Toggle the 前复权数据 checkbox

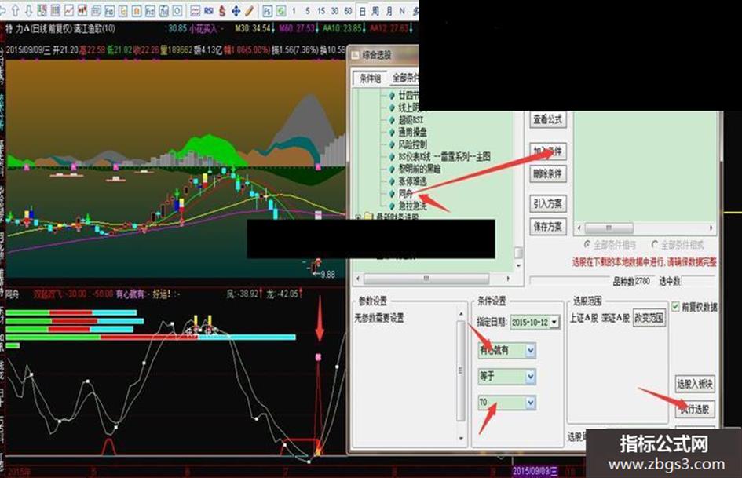coord(675,307)
